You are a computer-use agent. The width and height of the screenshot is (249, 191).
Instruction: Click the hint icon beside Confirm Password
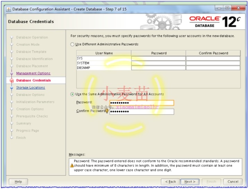click(107, 111)
